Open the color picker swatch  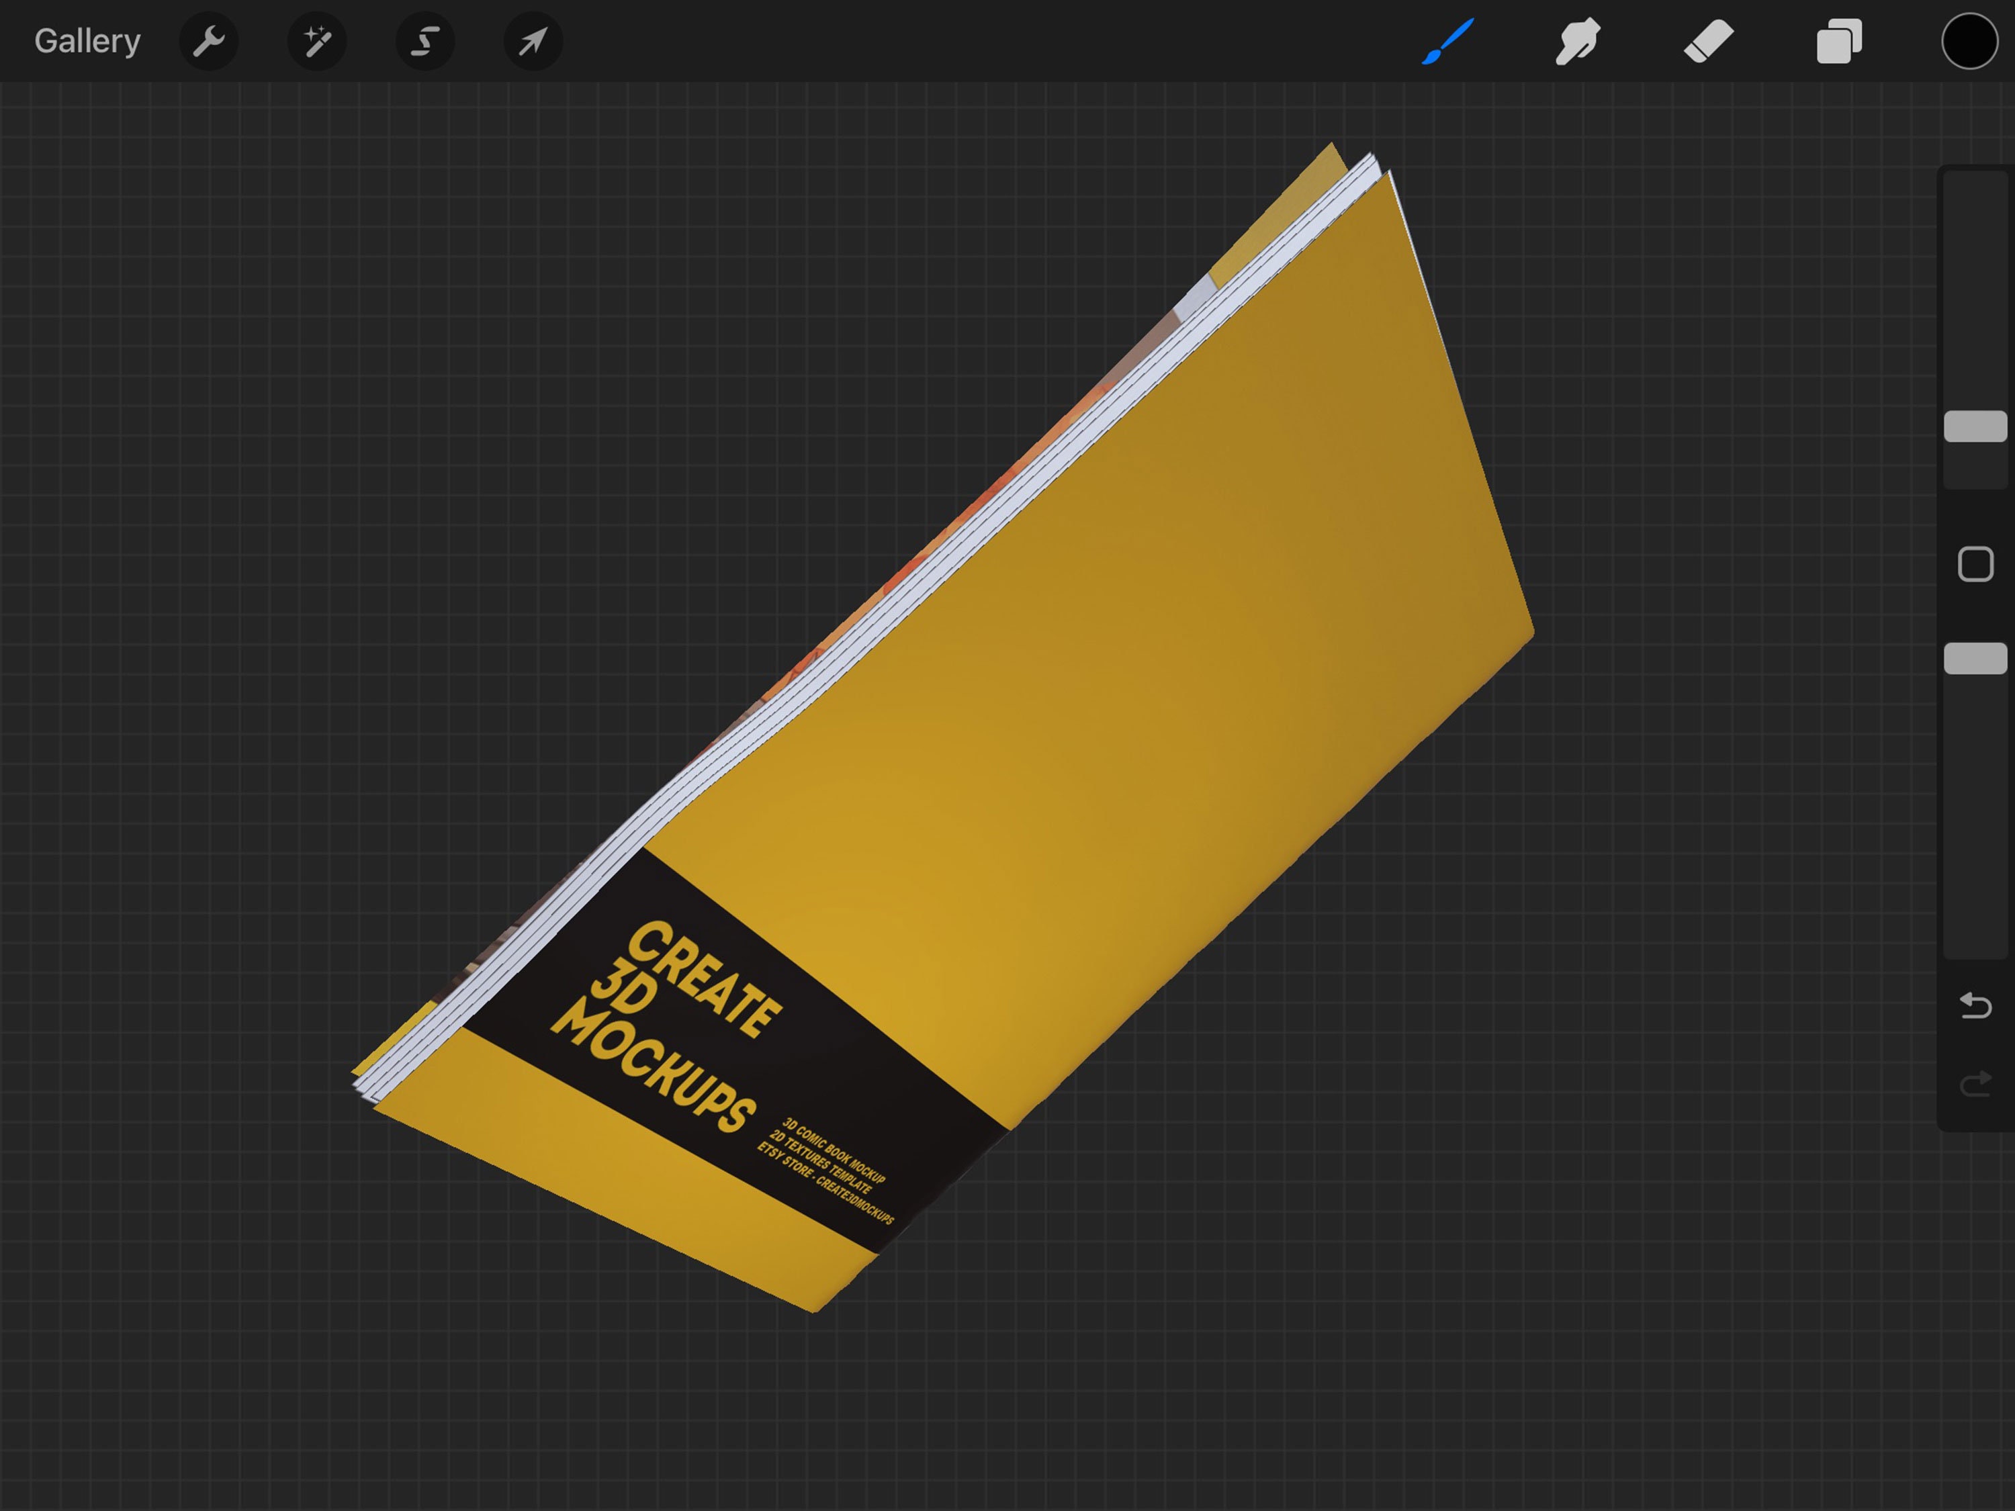tap(1969, 41)
